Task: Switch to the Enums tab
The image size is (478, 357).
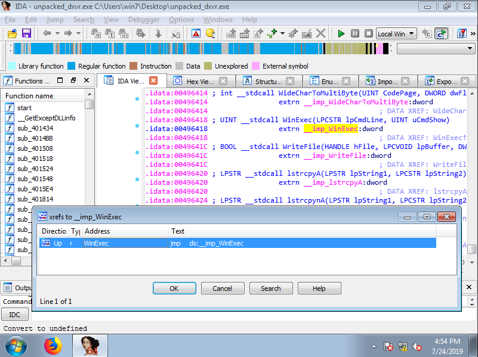Action: click(329, 81)
